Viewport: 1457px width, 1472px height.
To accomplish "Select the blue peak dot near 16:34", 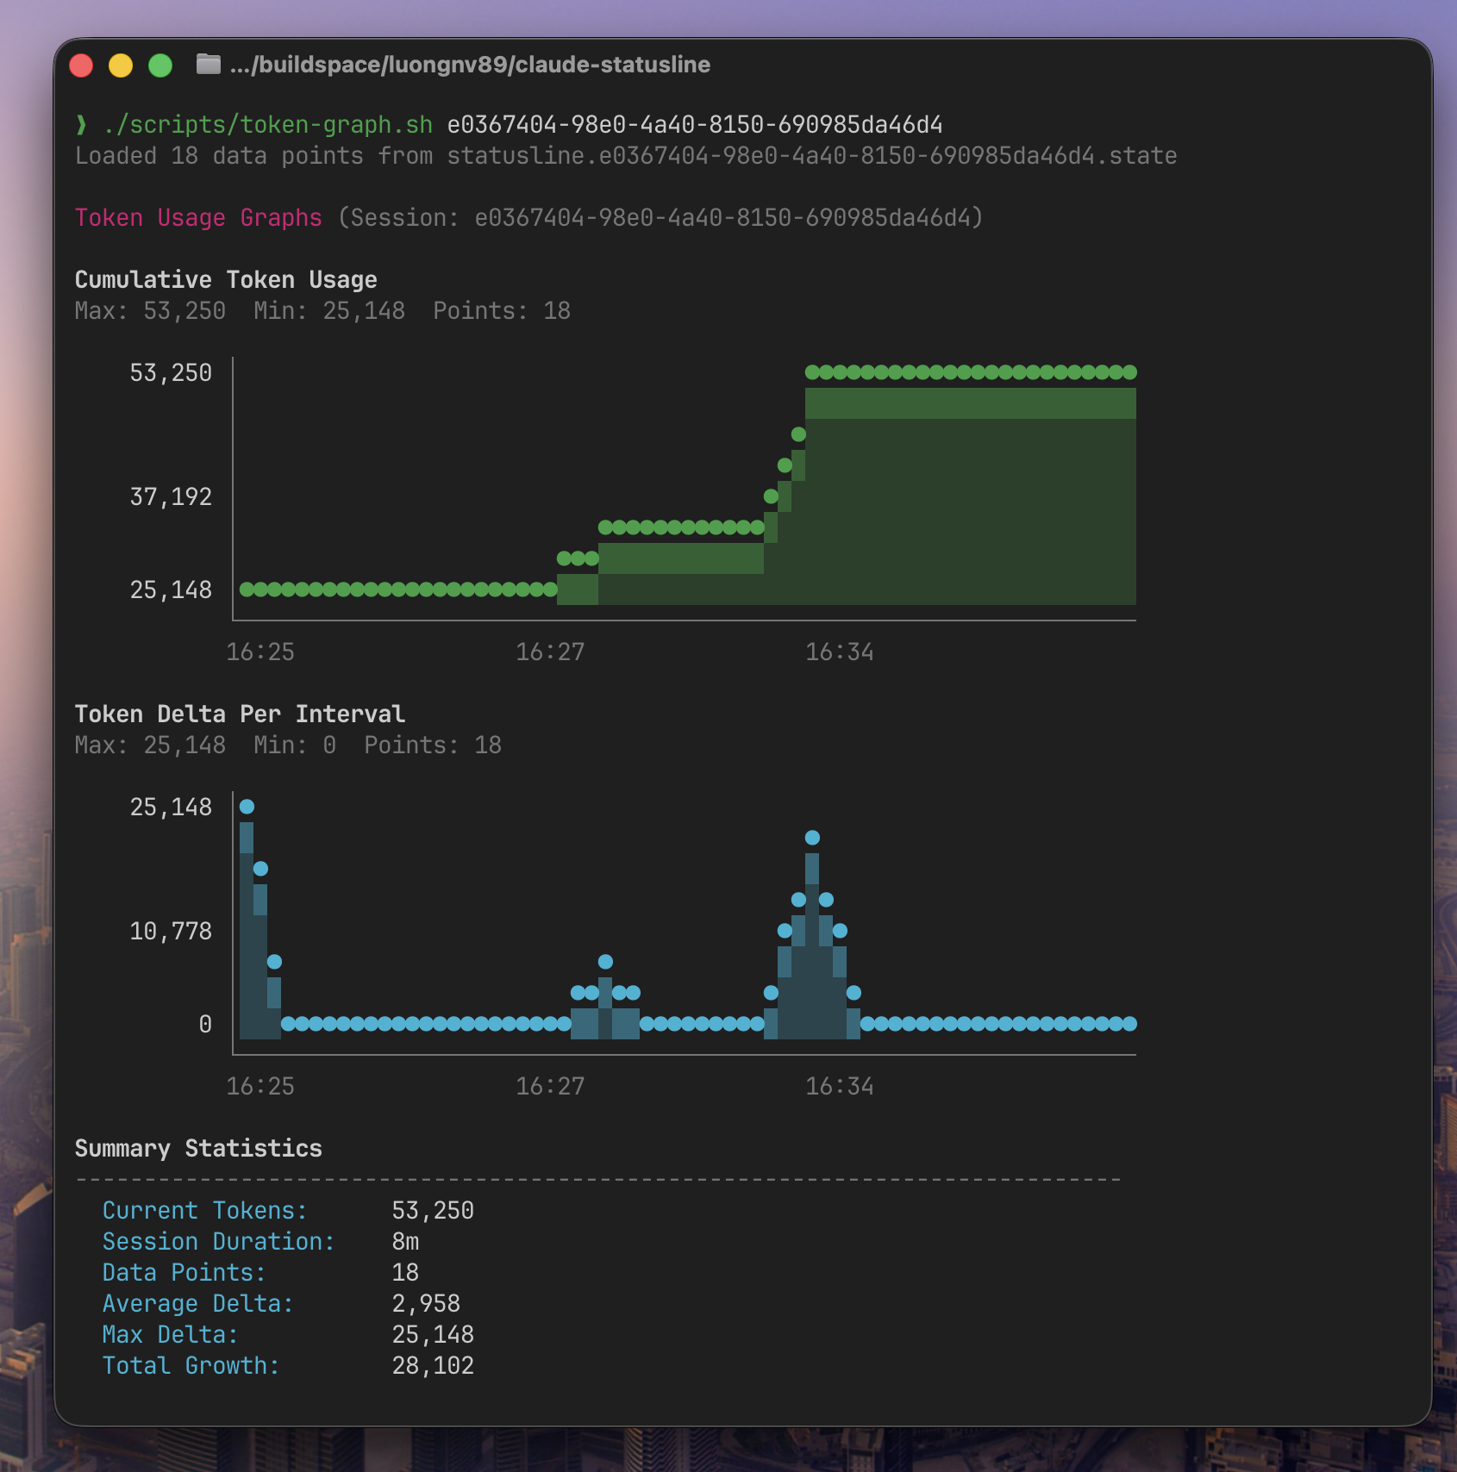I will [x=811, y=835].
